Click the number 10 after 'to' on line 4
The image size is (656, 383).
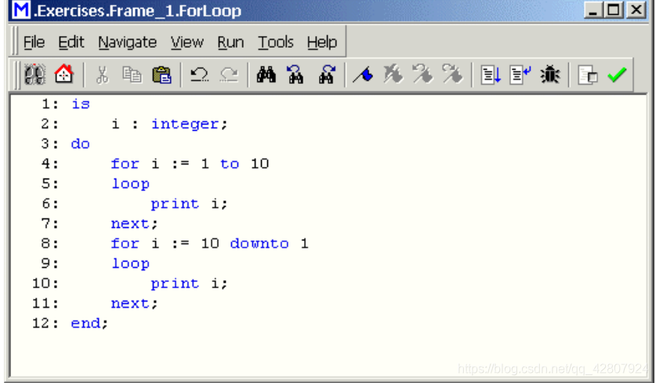click(259, 164)
